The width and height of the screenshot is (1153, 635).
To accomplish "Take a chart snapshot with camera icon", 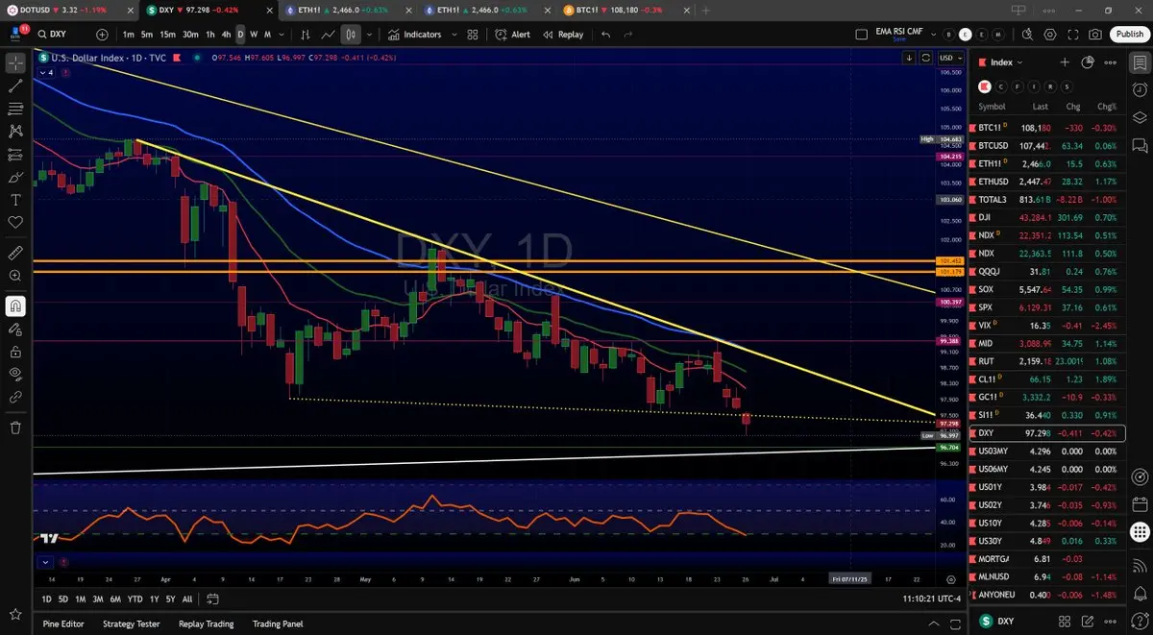I will (x=1096, y=35).
